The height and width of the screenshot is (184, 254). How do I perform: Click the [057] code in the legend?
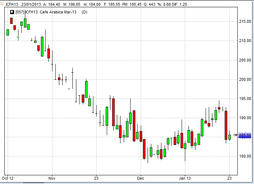pos(20,12)
